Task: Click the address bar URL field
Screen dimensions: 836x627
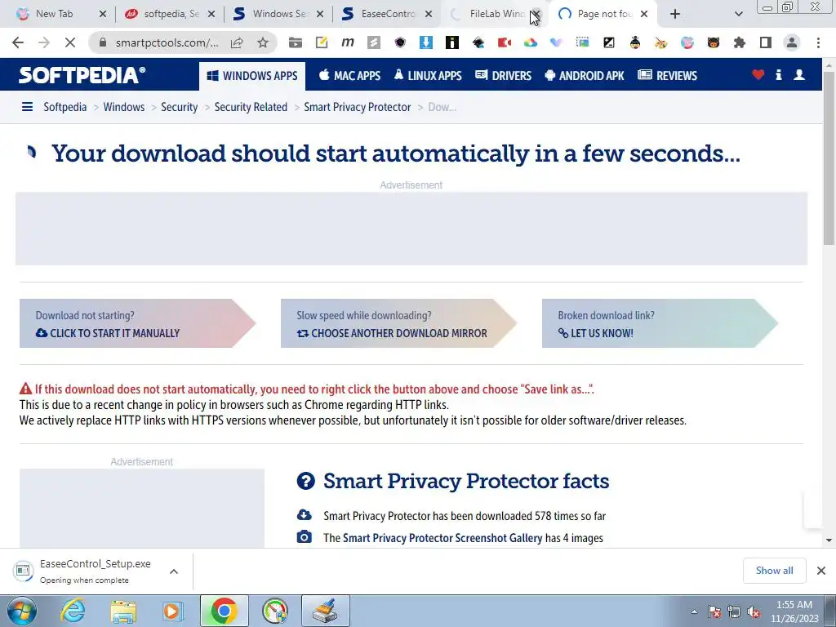Action: [167, 42]
